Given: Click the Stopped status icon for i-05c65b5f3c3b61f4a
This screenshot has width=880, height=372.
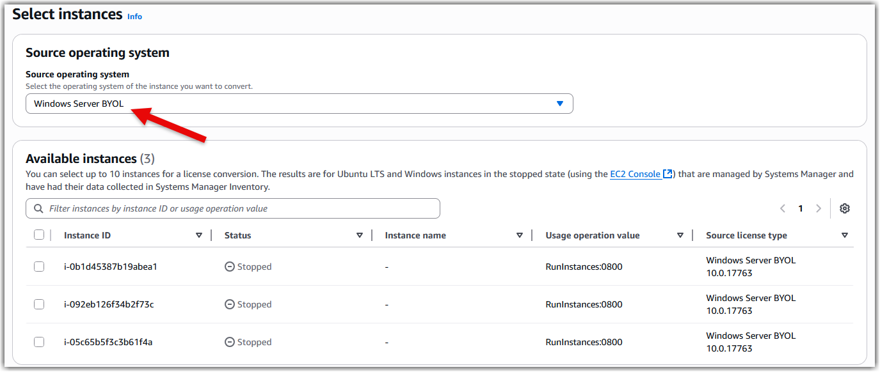Looking at the screenshot, I should point(229,342).
